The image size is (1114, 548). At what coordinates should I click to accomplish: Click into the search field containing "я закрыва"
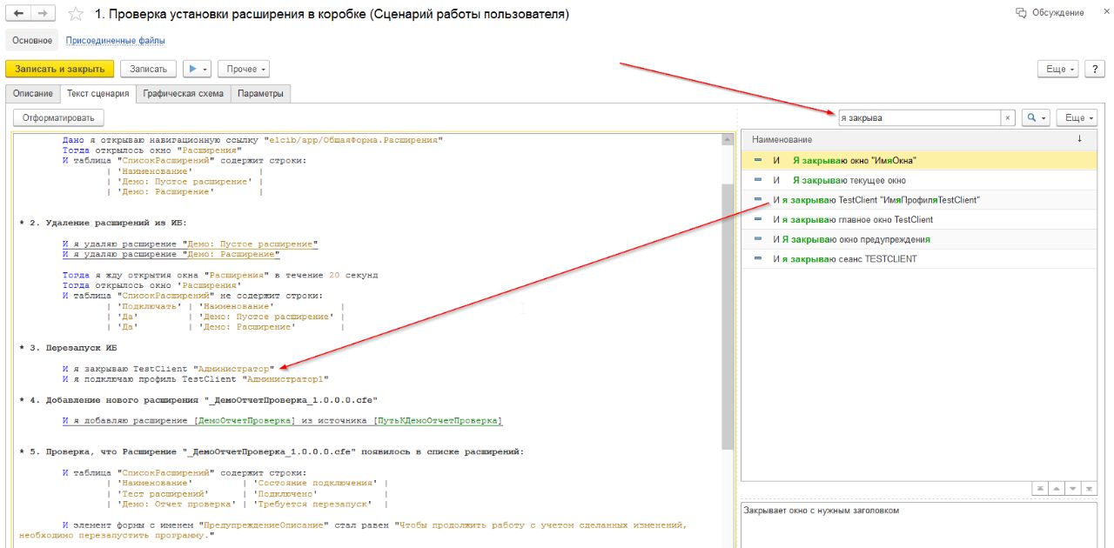tap(918, 117)
